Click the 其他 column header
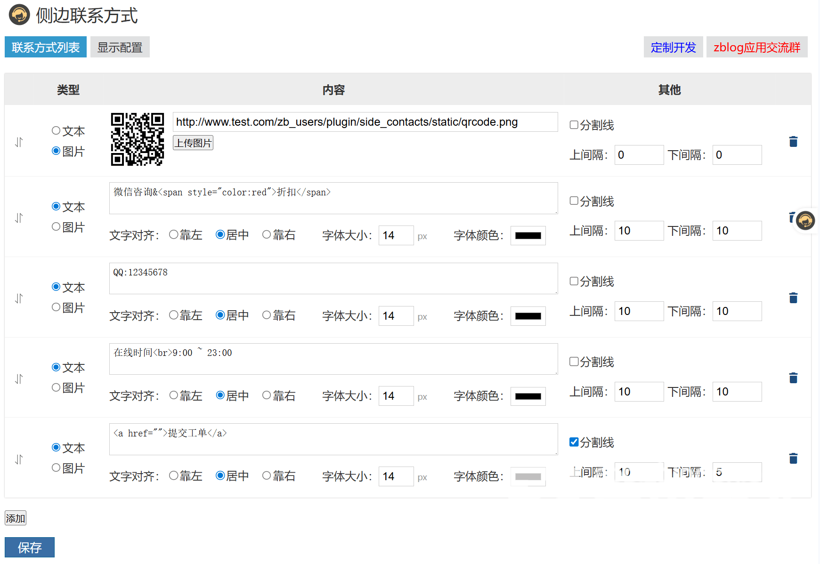Viewport: 820px width, 564px height. [x=669, y=89]
